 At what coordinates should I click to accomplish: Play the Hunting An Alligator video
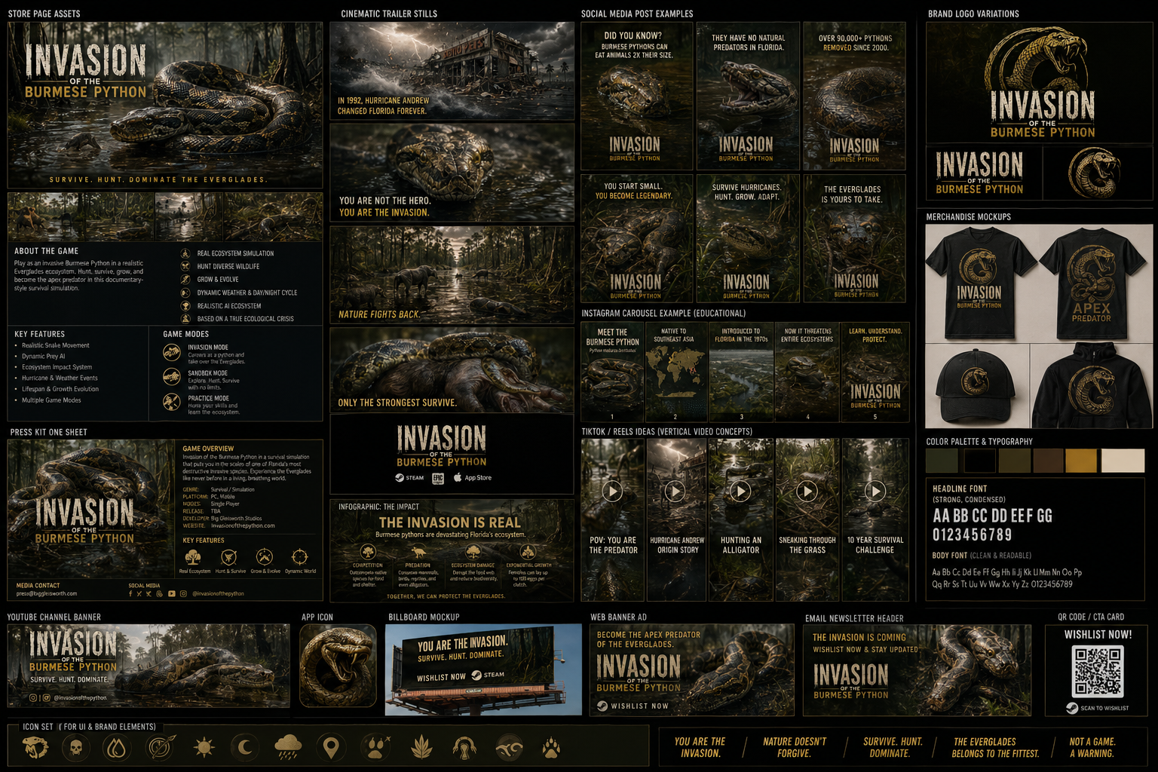coord(741,492)
